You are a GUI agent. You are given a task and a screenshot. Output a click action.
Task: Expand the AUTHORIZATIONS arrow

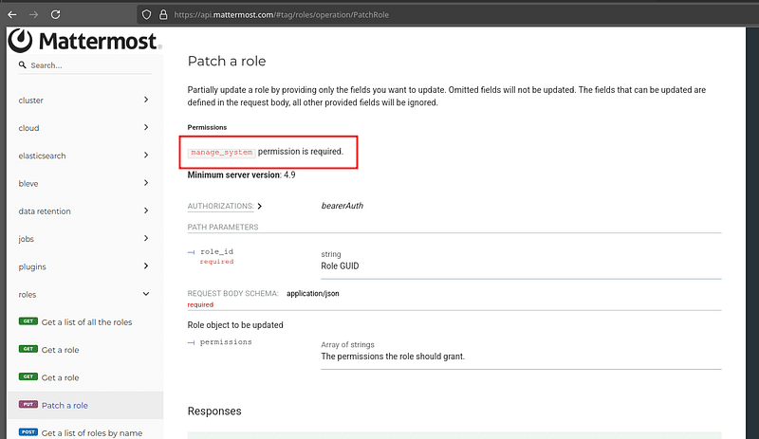260,206
